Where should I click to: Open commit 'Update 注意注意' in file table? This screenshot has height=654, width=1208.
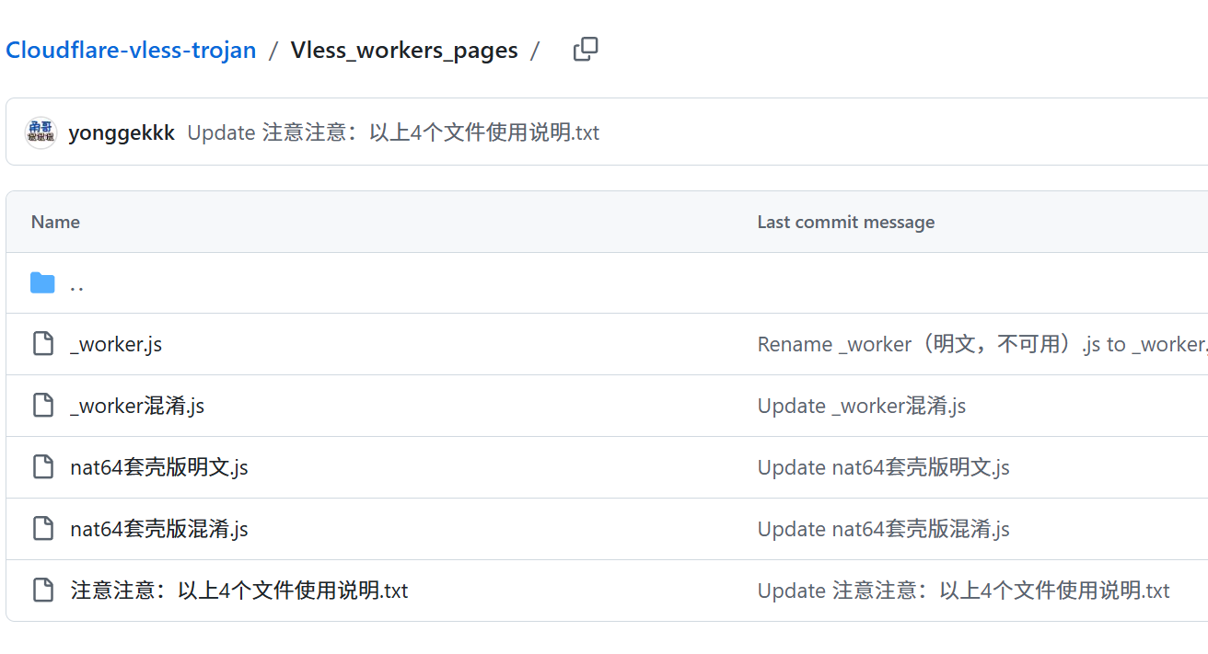[964, 590]
